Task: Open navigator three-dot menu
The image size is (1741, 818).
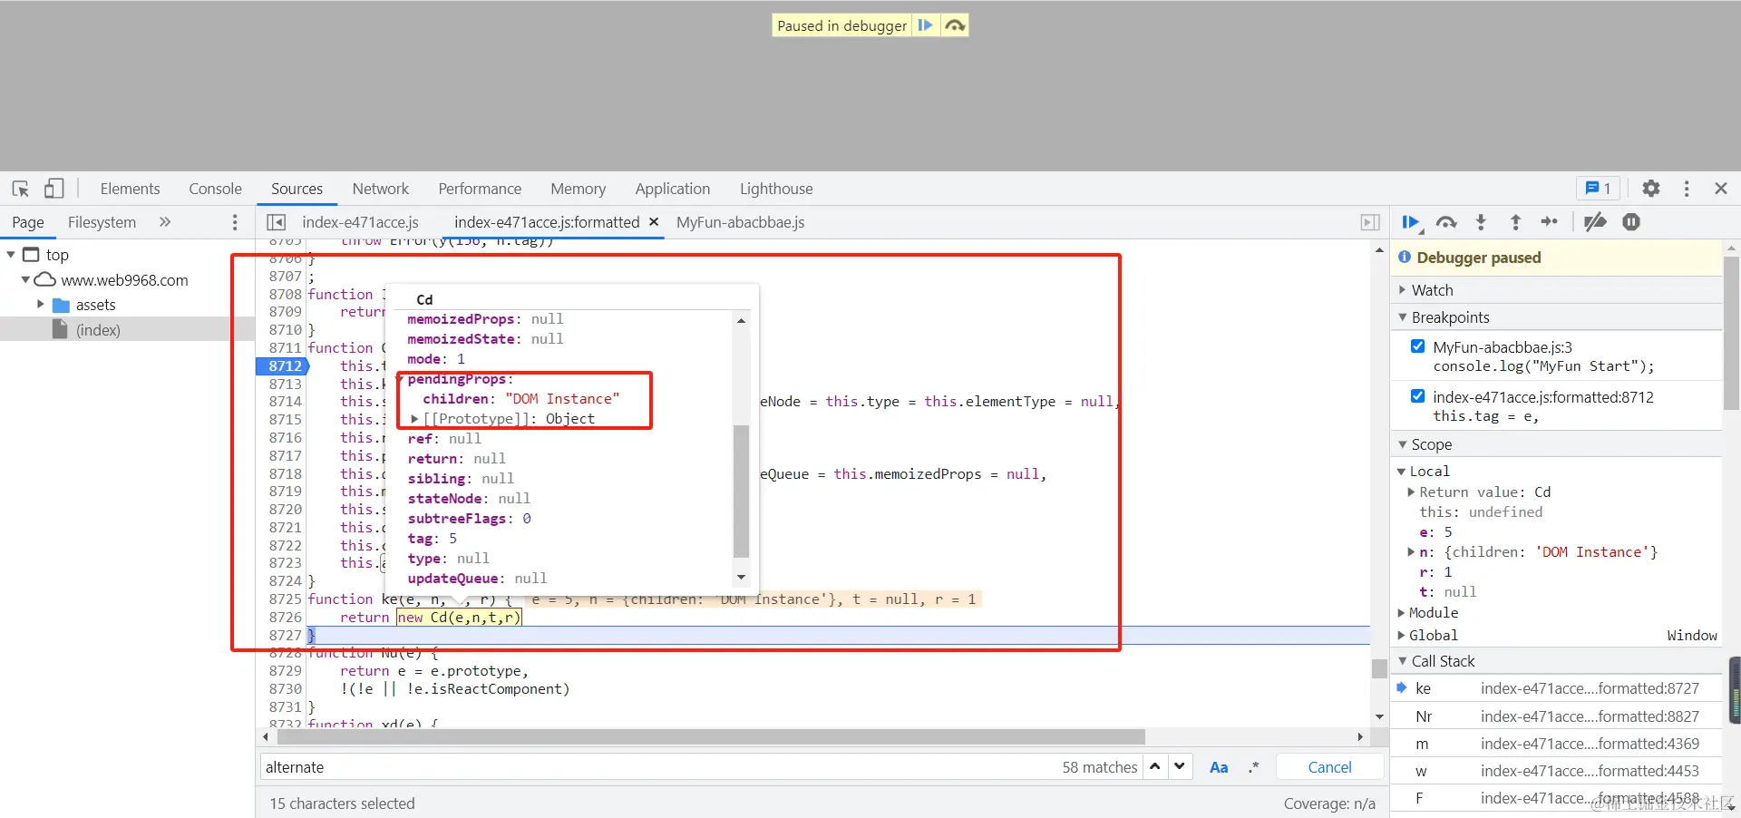Action: tap(235, 222)
